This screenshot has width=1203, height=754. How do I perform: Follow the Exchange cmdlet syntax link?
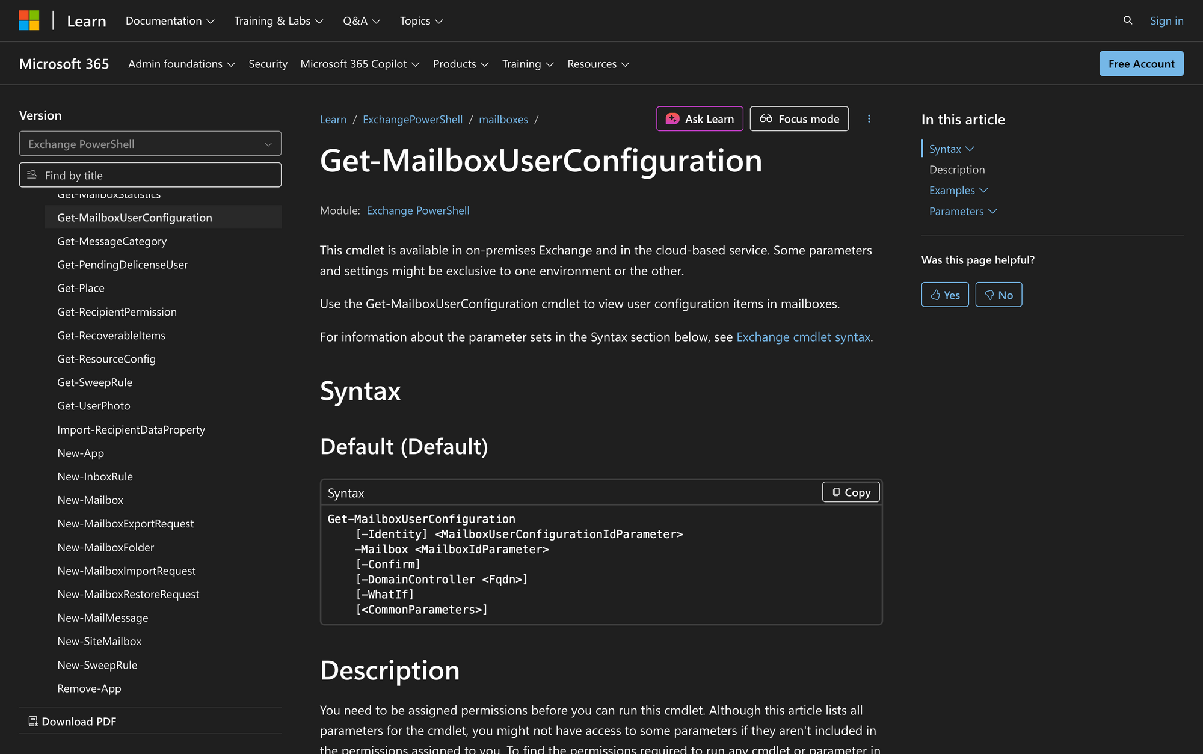[x=803, y=337]
